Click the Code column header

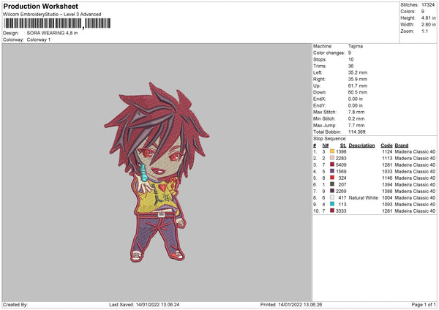[386, 145]
